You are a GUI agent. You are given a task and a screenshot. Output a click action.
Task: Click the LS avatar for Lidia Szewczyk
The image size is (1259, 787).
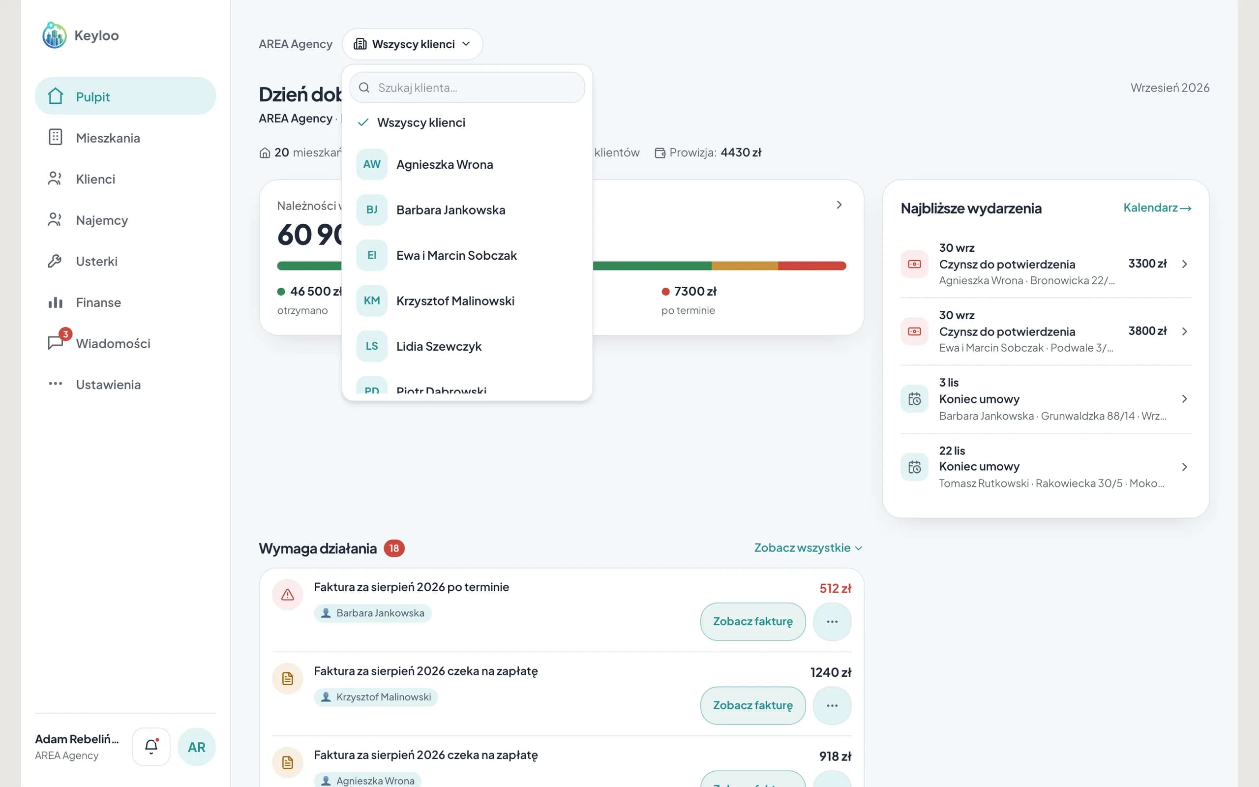click(x=371, y=346)
